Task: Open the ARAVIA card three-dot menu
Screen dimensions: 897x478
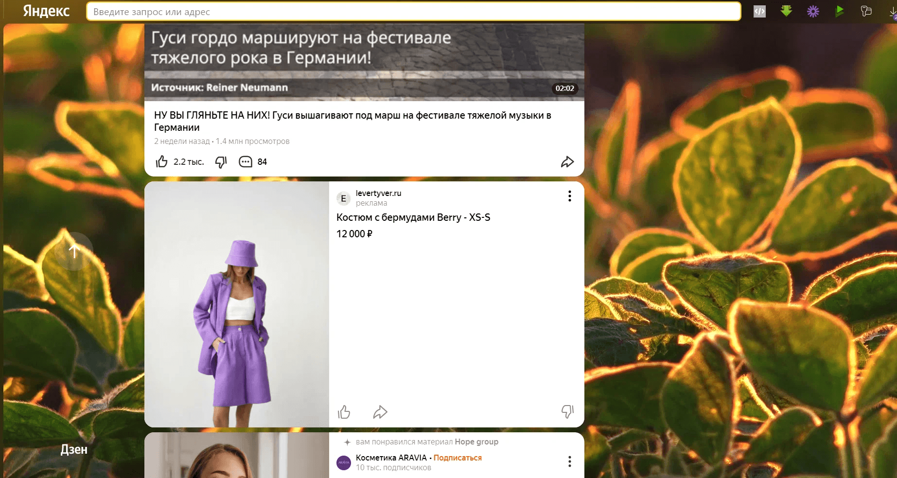Action: [569, 461]
